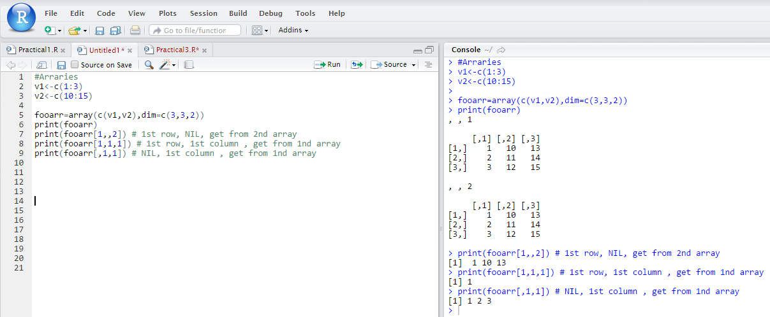Click the RStudio logo
Viewport: 770px width, 317px height.
coord(22,18)
